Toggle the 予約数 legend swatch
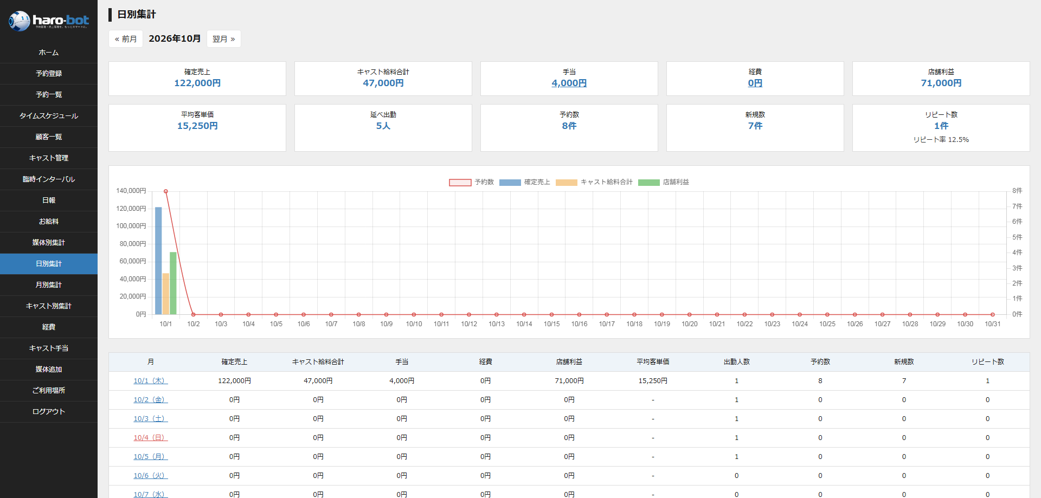This screenshot has height=498, width=1041. click(460, 183)
